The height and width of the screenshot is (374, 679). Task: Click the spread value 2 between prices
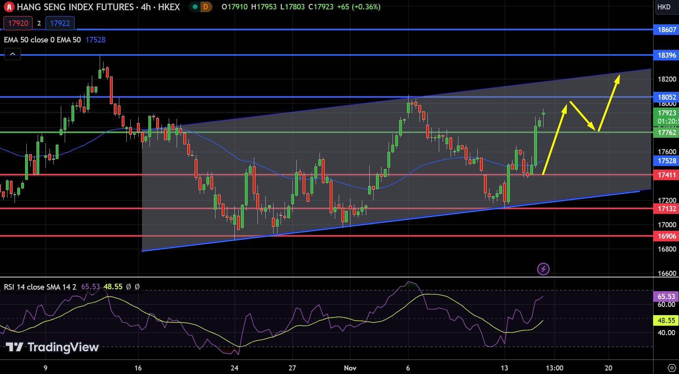(39, 23)
